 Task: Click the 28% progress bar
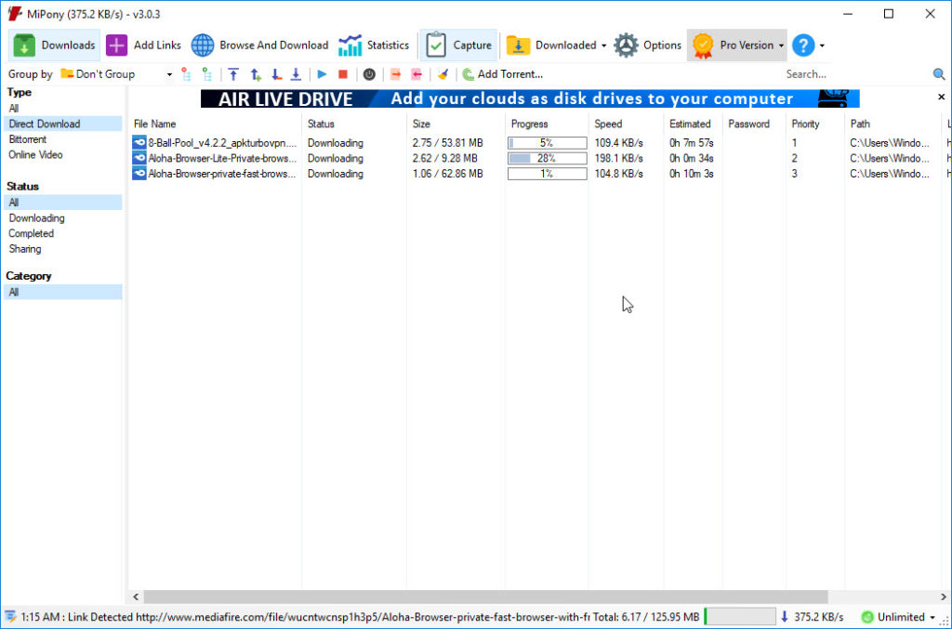point(547,158)
